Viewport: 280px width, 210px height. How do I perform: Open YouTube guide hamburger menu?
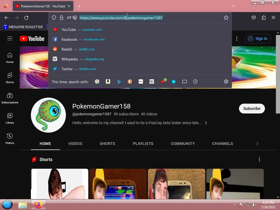pyautogui.click(x=10, y=39)
